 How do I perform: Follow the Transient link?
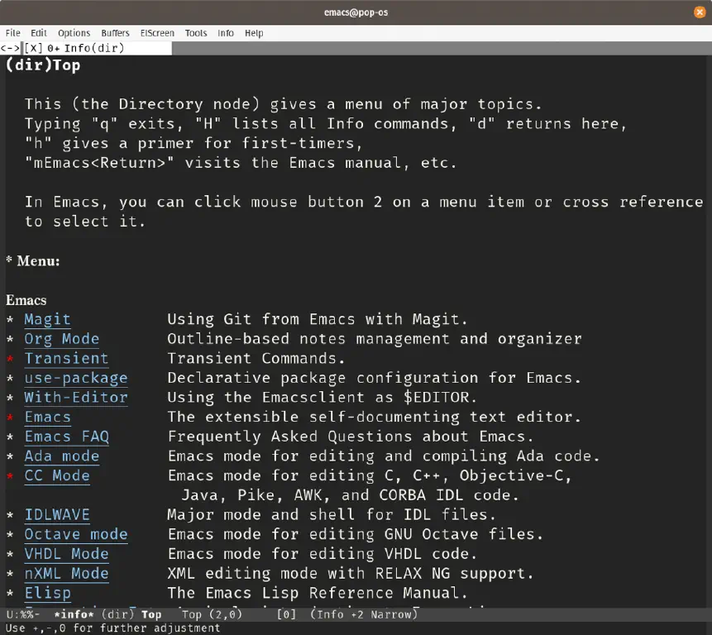coord(66,358)
